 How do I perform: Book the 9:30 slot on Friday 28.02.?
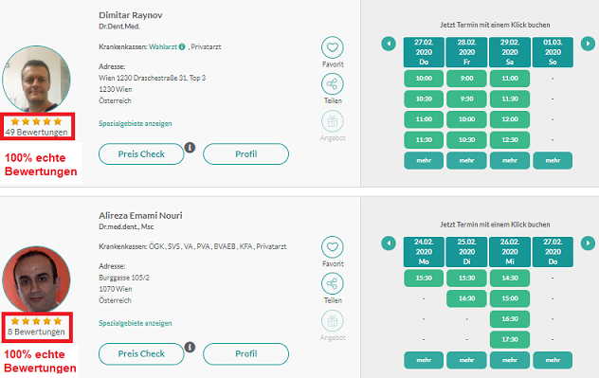467,99
